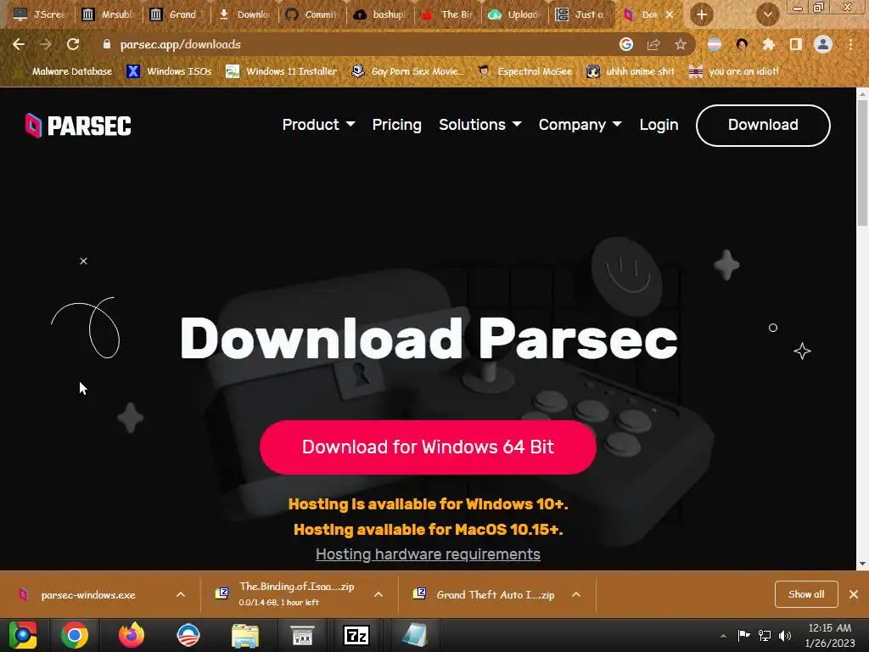This screenshot has height=652, width=869.
Task: Open File Explorer from taskbar
Action: (245, 635)
